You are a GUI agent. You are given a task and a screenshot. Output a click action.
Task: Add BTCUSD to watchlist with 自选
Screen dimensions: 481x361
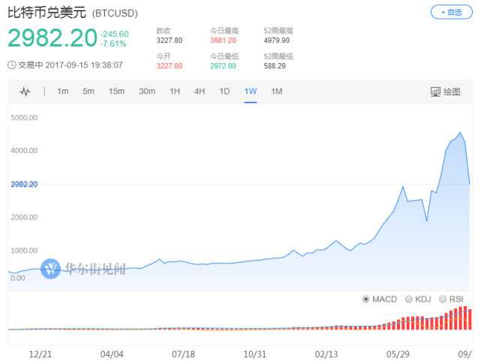tap(451, 13)
